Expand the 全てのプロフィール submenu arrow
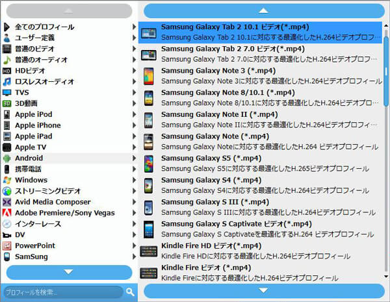 [134, 27]
